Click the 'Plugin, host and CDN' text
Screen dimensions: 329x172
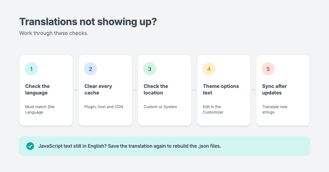tap(104, 107)
